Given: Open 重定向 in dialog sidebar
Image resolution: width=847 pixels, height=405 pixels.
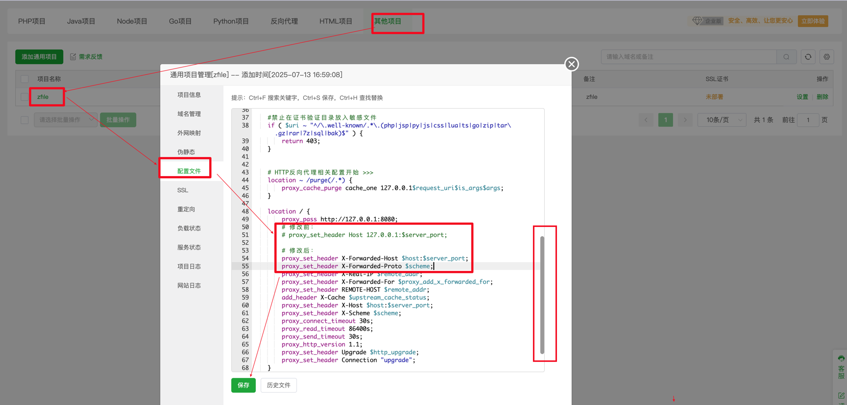Looking at the screenshot, I should pyautogui.click(x=186, y=209).
